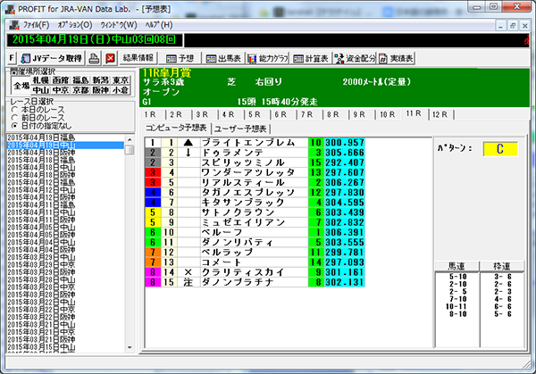The image size is (536, 374).
Task: Select 阪神 venue button
Action: 100,90
